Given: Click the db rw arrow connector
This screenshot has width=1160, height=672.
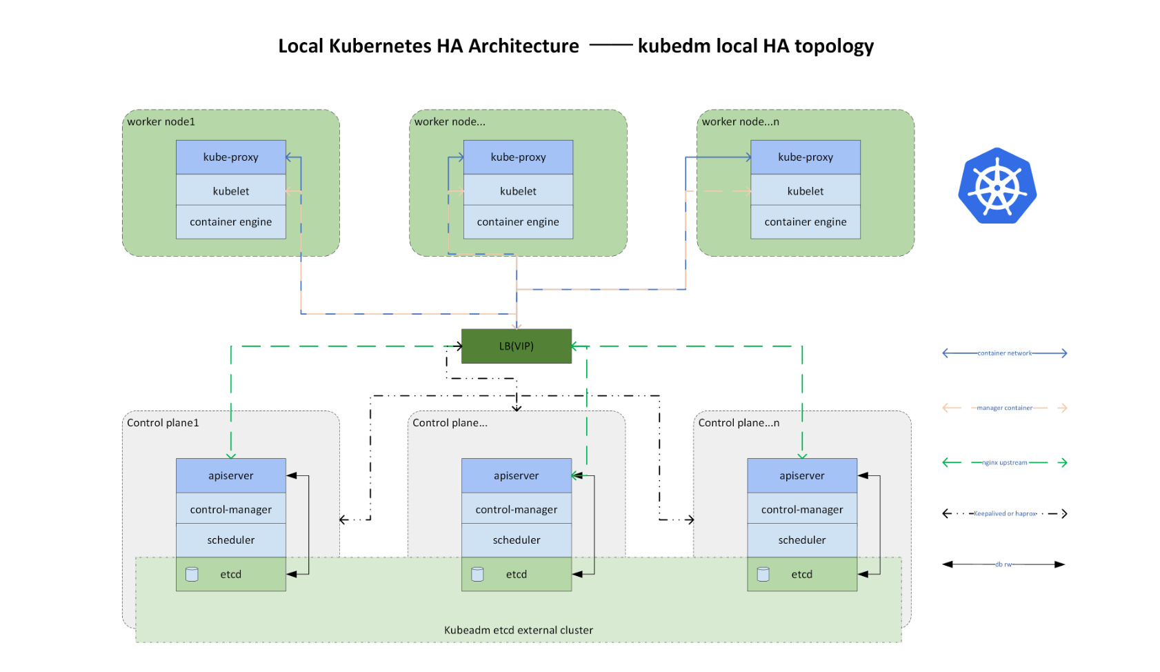Looking at the screenshot, I should (1003, 564).
